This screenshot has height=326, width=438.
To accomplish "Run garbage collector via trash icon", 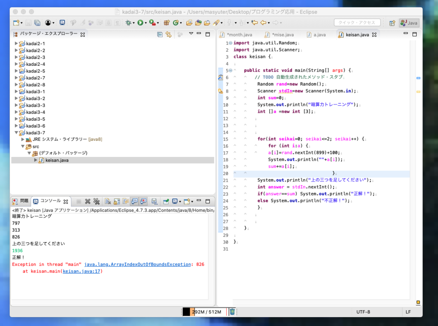I will 232,312.
